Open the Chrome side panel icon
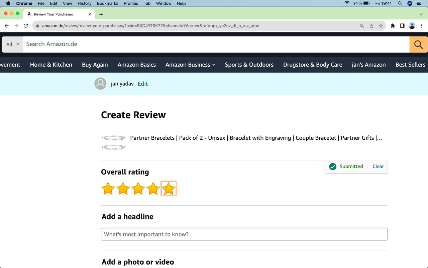Screen dimensions: 428x268 tap(402, 26)
